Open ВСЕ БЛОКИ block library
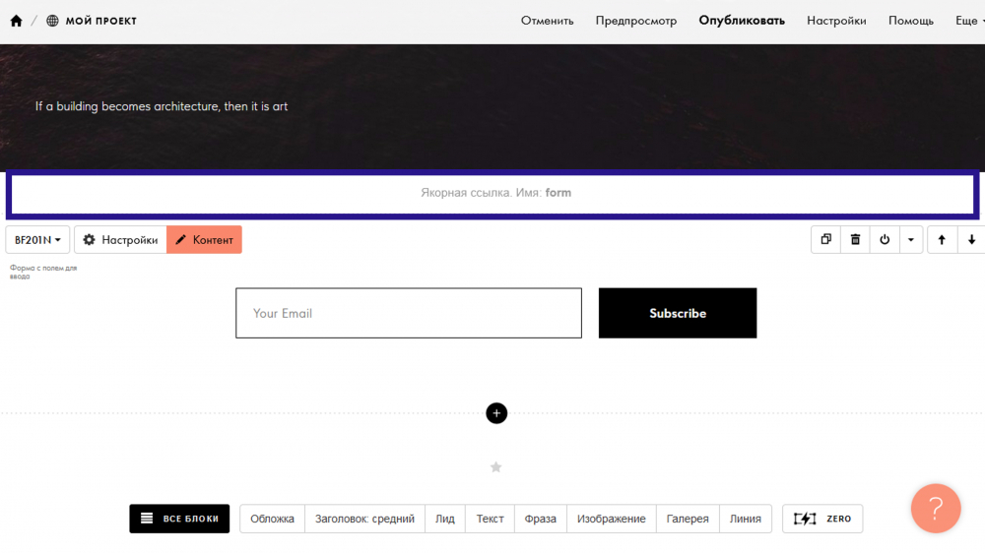Screen dimensions: 985x553 (179, 519)
